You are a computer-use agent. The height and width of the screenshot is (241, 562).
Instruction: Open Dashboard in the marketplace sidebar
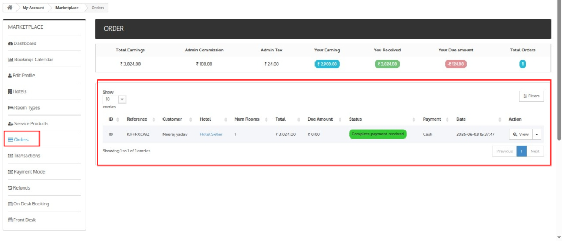[22, 43]
